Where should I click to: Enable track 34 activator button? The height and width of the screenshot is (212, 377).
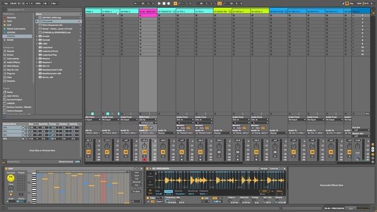(x=237, y=152)
